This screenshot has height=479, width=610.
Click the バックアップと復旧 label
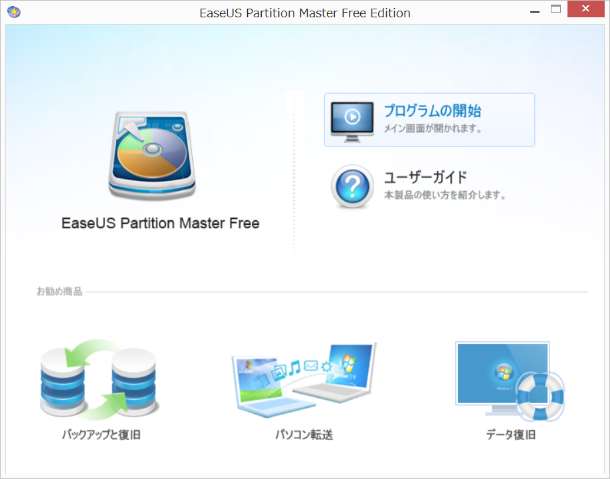[x=101, y=434]
